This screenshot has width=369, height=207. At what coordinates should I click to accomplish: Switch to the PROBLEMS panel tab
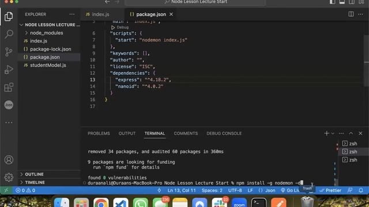pyautogui.click(x=99, y=133)
